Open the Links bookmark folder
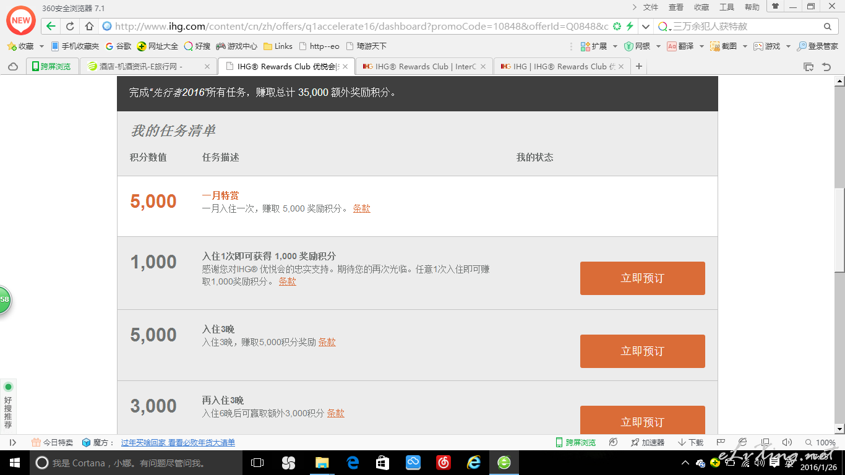Viewport: 845px width, 475px height. click(278, 46)
